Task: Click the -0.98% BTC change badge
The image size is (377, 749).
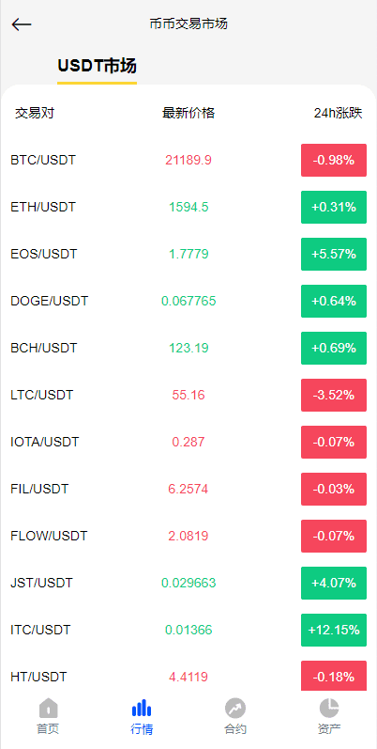Action: click(x=334, y=160)
